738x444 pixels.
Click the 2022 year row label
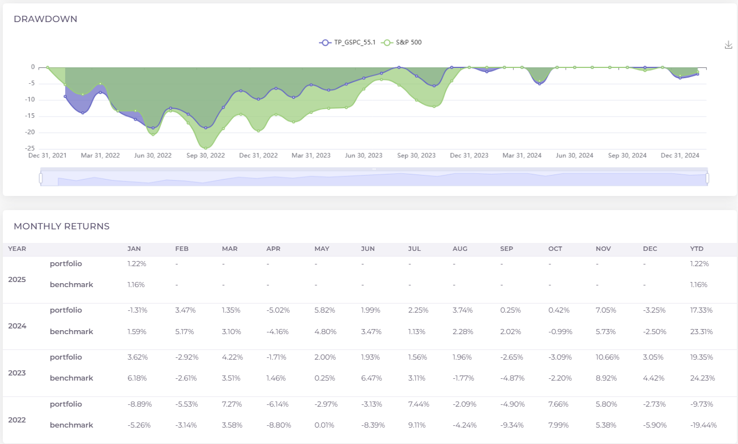(x=17, y=420)
